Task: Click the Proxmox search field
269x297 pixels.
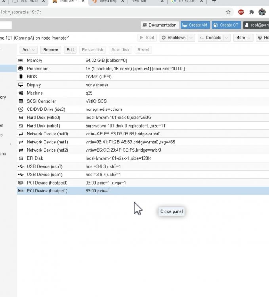Action: 6,25
